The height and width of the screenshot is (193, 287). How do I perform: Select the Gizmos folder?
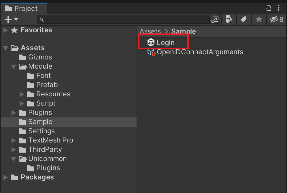tap(40, 57)
